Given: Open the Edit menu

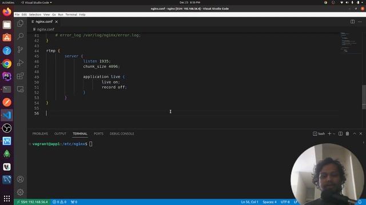Looking at the screenshot, I should pos(24,14).
